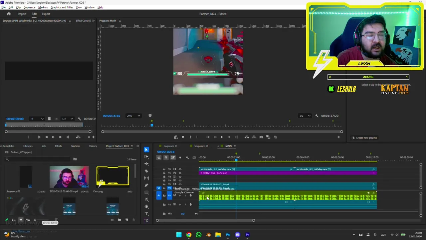The height and width of the screenshot is (240, 426).
Task: Select the Slip tool
Action: click(146, 178)
